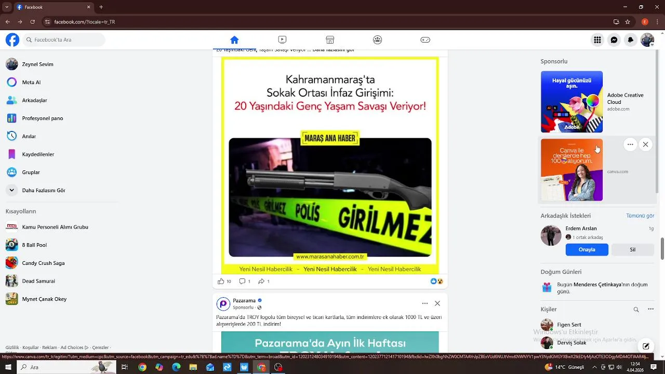
Task: Open options menu on Pazarama post
Action: click(x=425, y=303)
